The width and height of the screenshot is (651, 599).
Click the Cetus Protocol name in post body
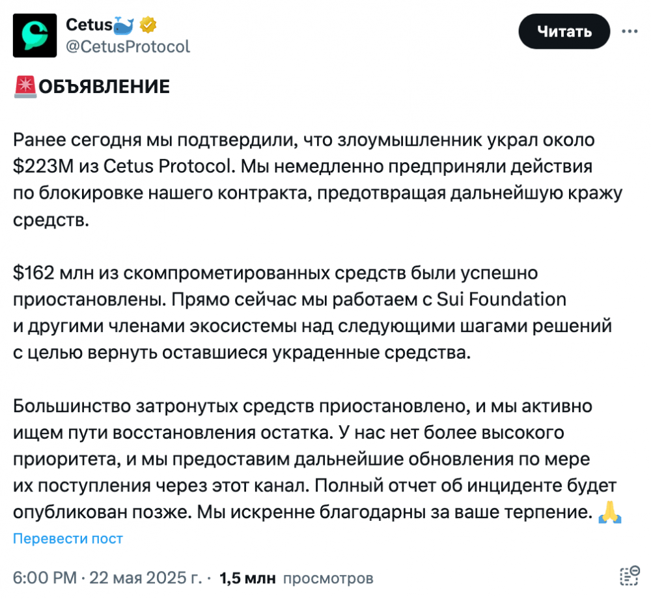pos(169,167)
